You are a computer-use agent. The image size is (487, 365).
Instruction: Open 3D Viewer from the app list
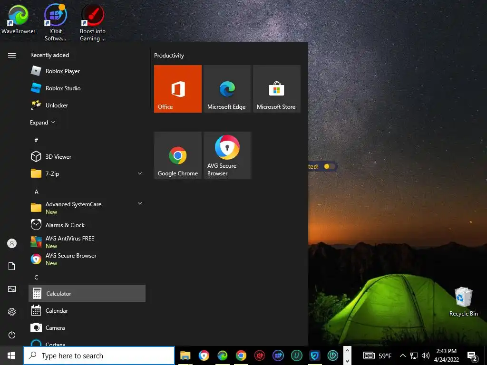tap(87, 156)
